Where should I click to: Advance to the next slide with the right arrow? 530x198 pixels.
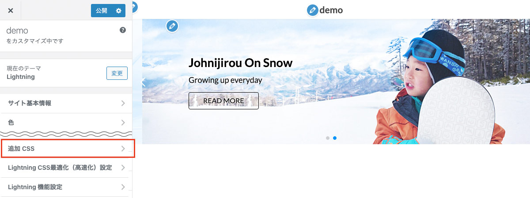pyautogui.click(x=520, y=81)
